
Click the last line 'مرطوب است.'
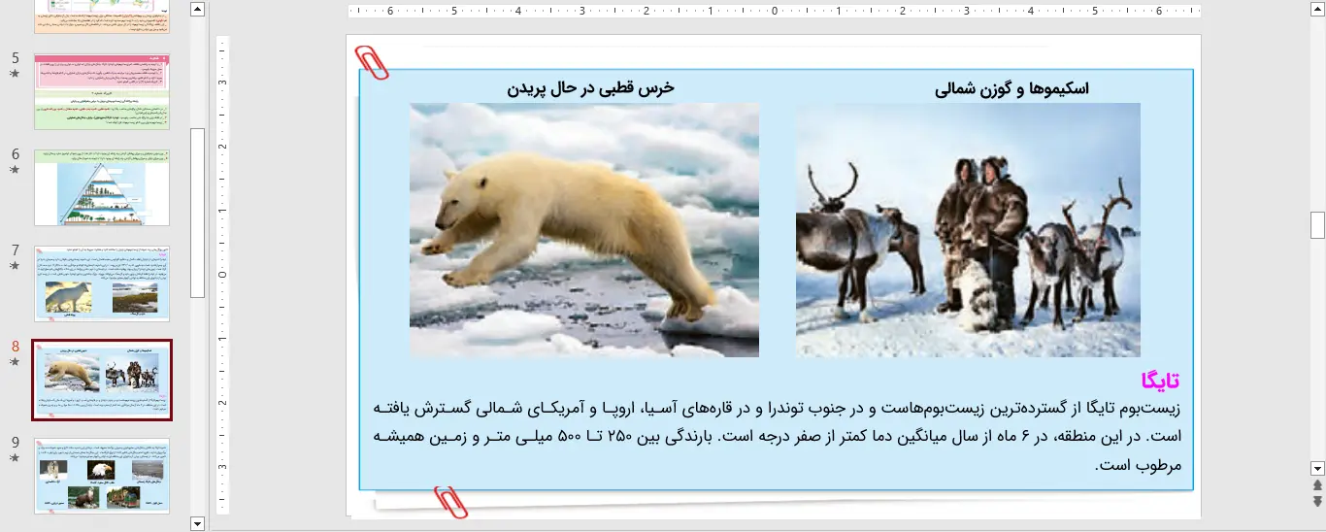(x=1139, y=465)
